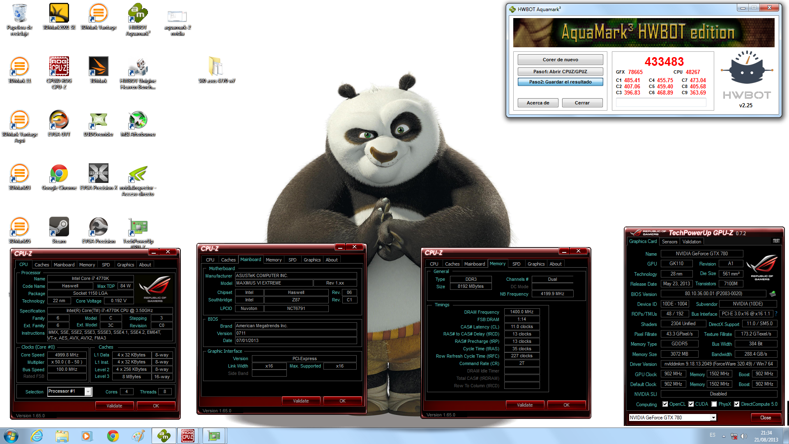The height and width of the screenshot is (444, 789).
Task: Click Validate in the right CPU-Z Memory window
Action: (525, 405)
